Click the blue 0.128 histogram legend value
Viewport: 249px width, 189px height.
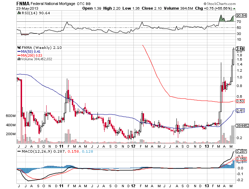pyautogui.click(x=88, y=151)
